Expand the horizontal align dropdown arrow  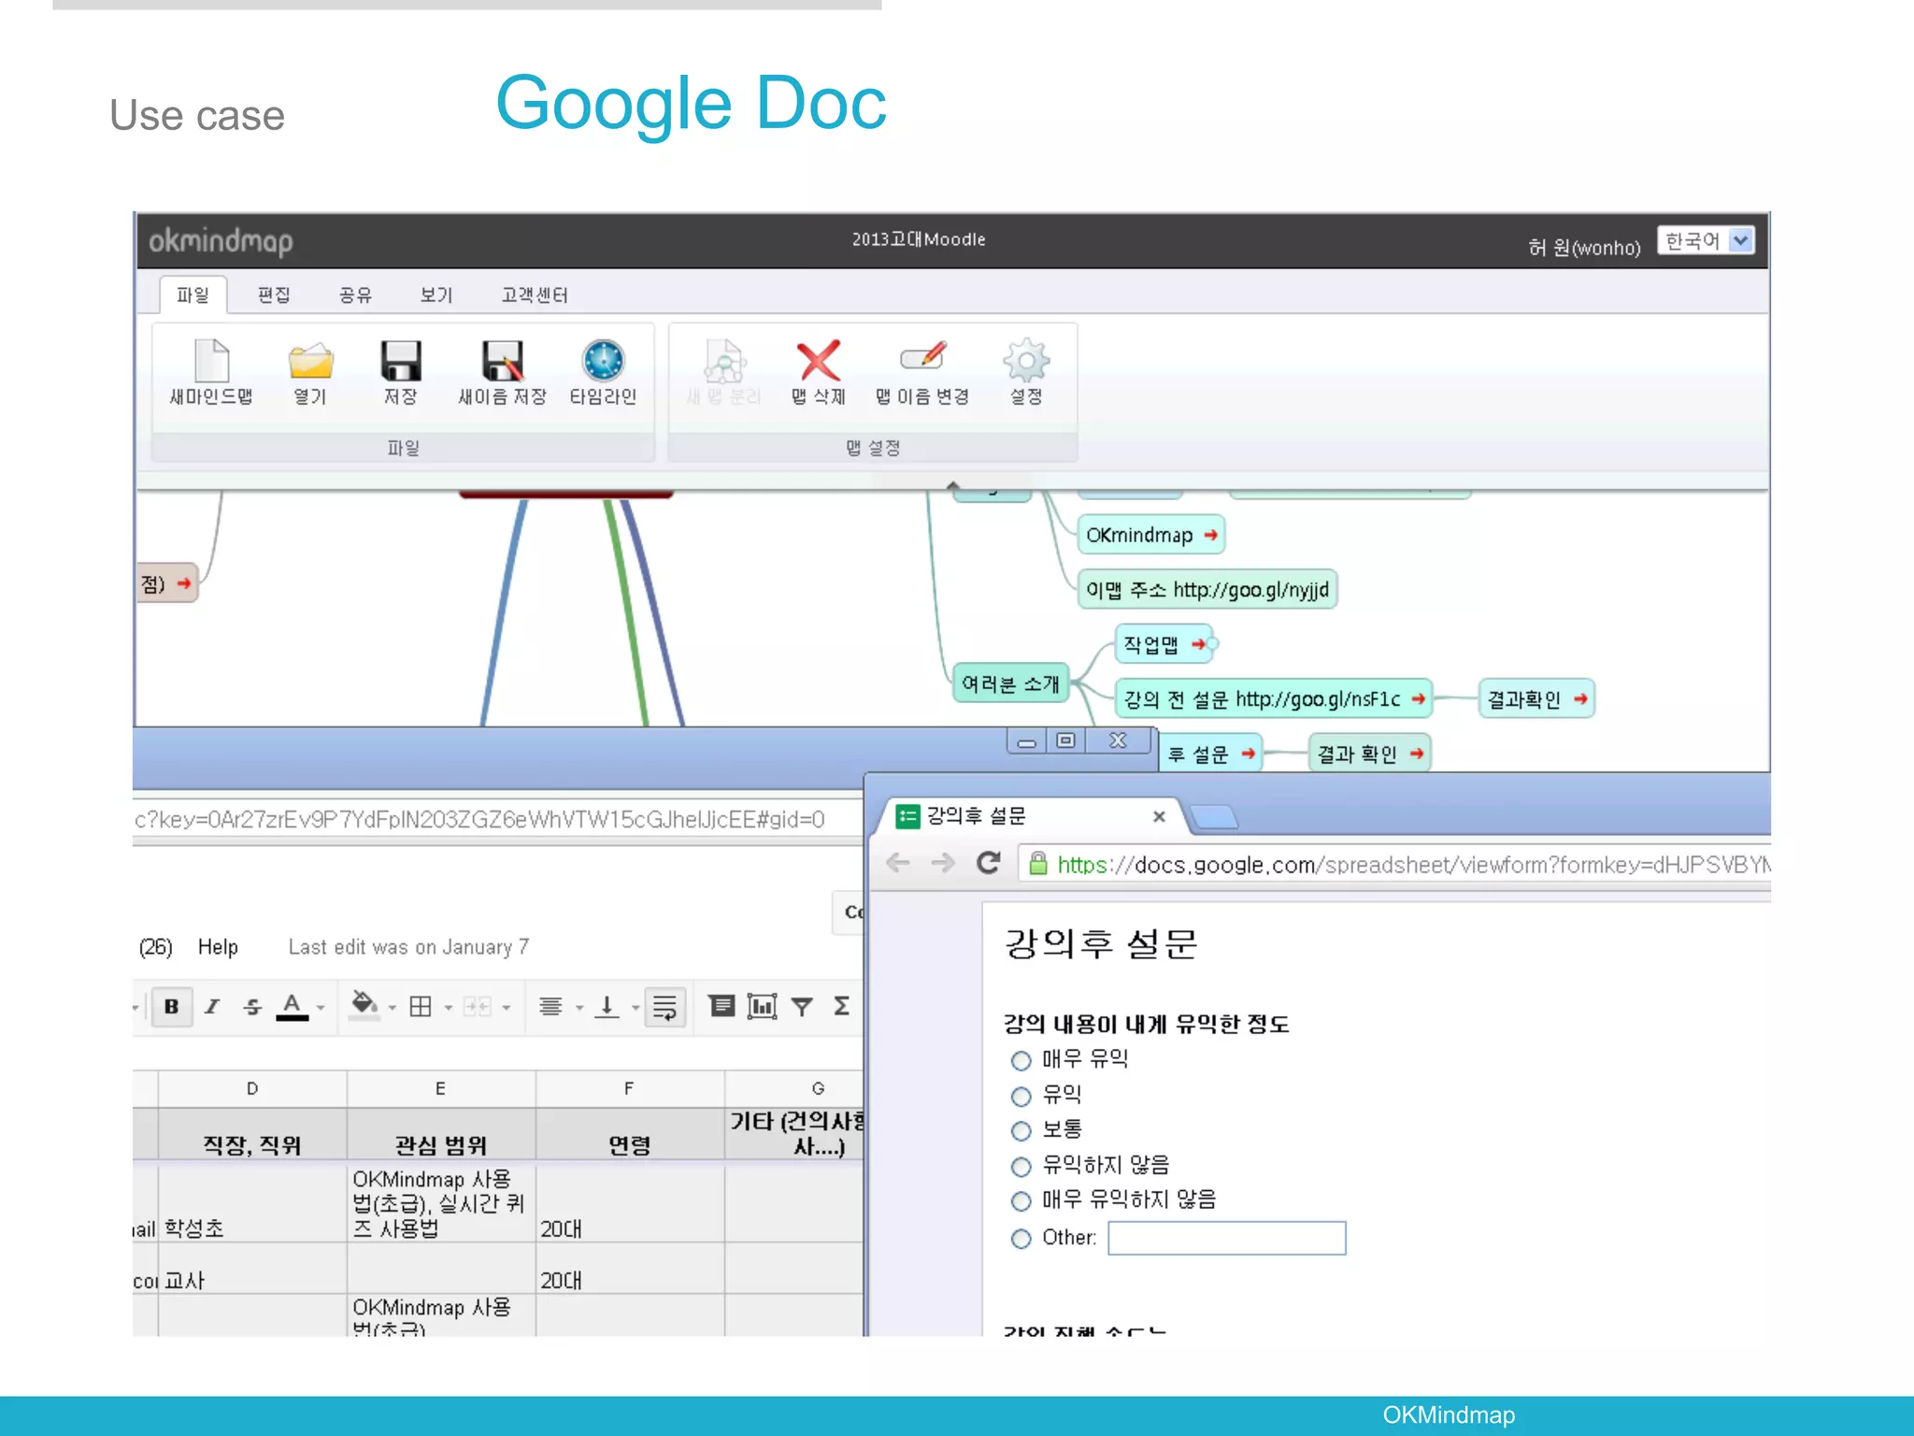point(579,1008)
